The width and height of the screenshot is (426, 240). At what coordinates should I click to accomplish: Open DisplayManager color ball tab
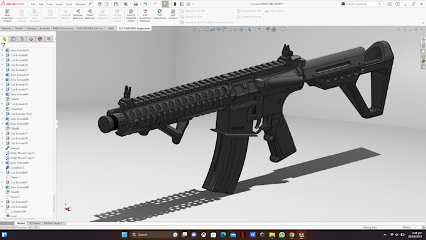point(40,39)
